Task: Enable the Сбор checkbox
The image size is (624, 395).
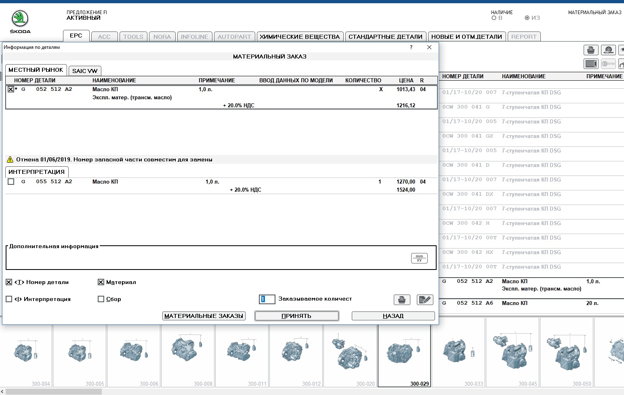Action: [x=101, y=299]
